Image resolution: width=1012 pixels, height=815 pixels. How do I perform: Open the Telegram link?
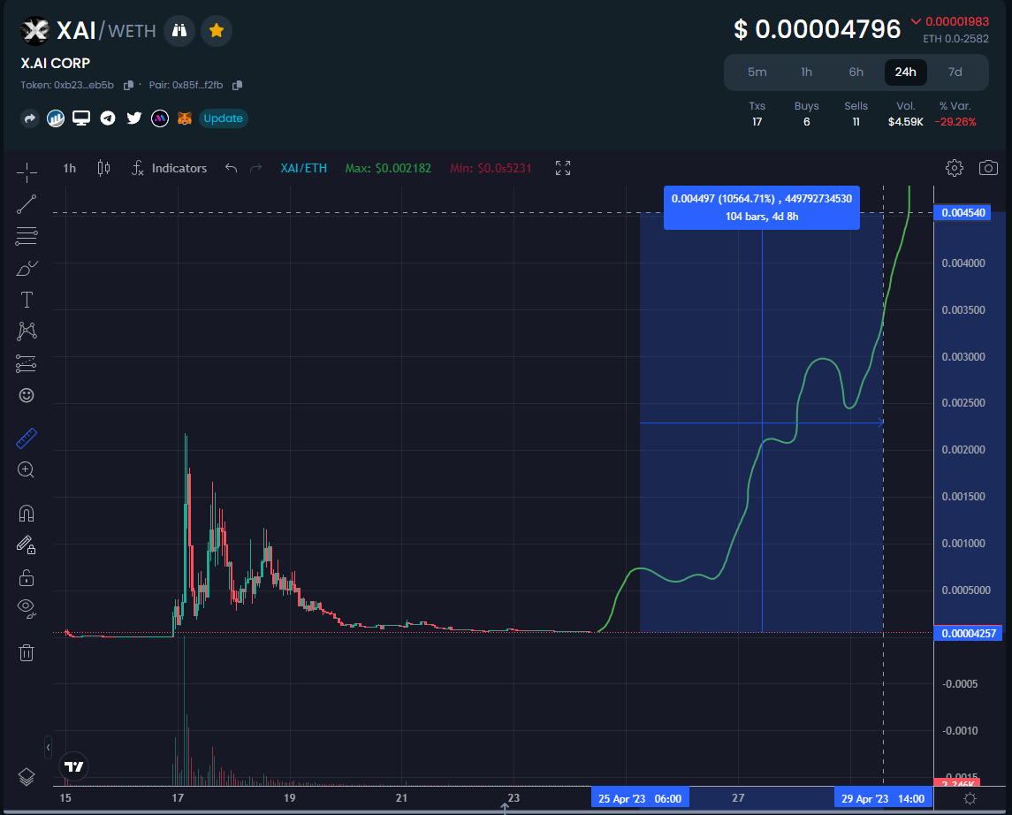click(108, 118)
